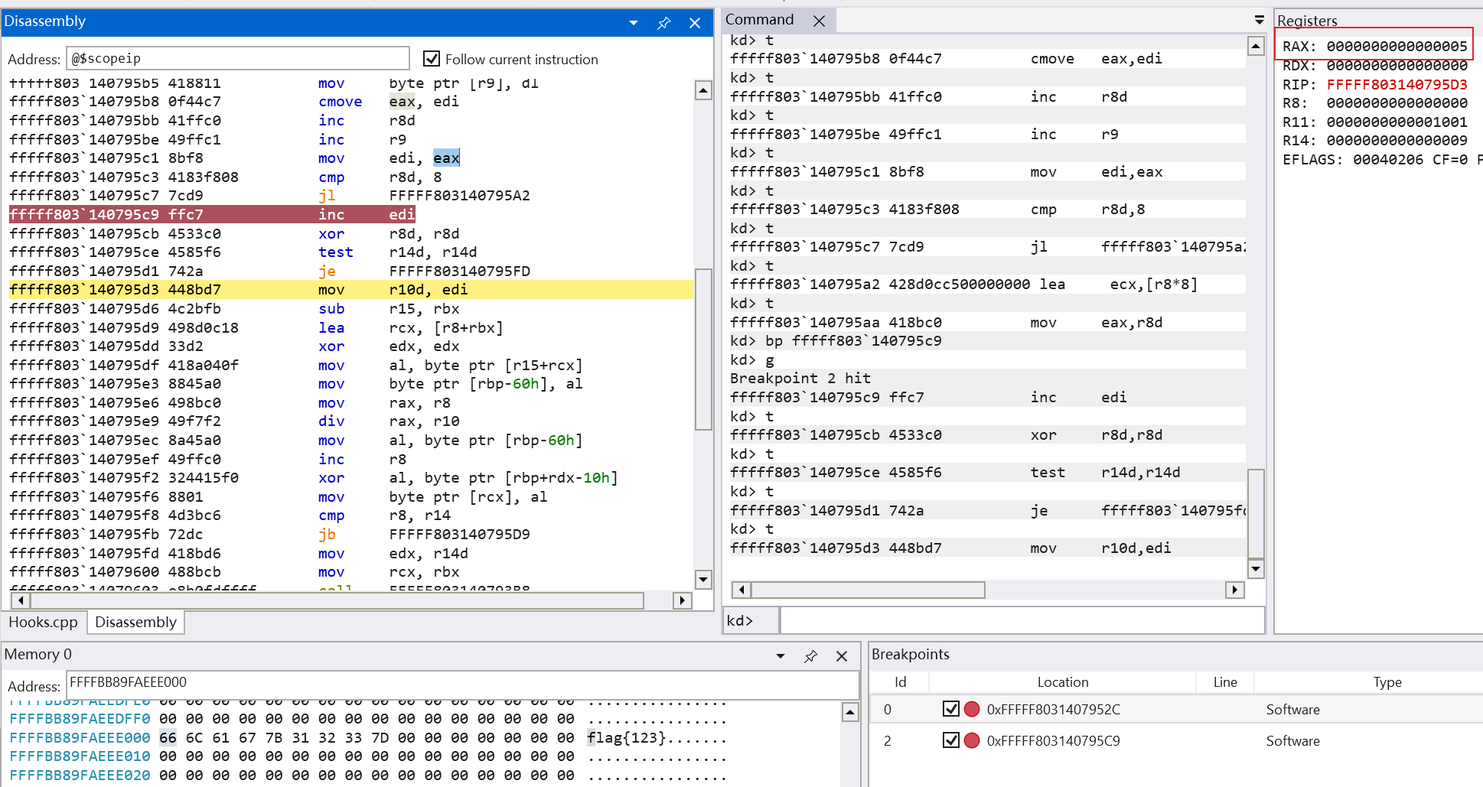Click the Command horizontal scrollbar thumb
Viewport: 1483px width, 787px height.
pyautogui.click(x=868, y=590)
